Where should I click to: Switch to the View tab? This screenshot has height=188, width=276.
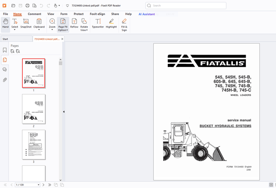point(51,14)
